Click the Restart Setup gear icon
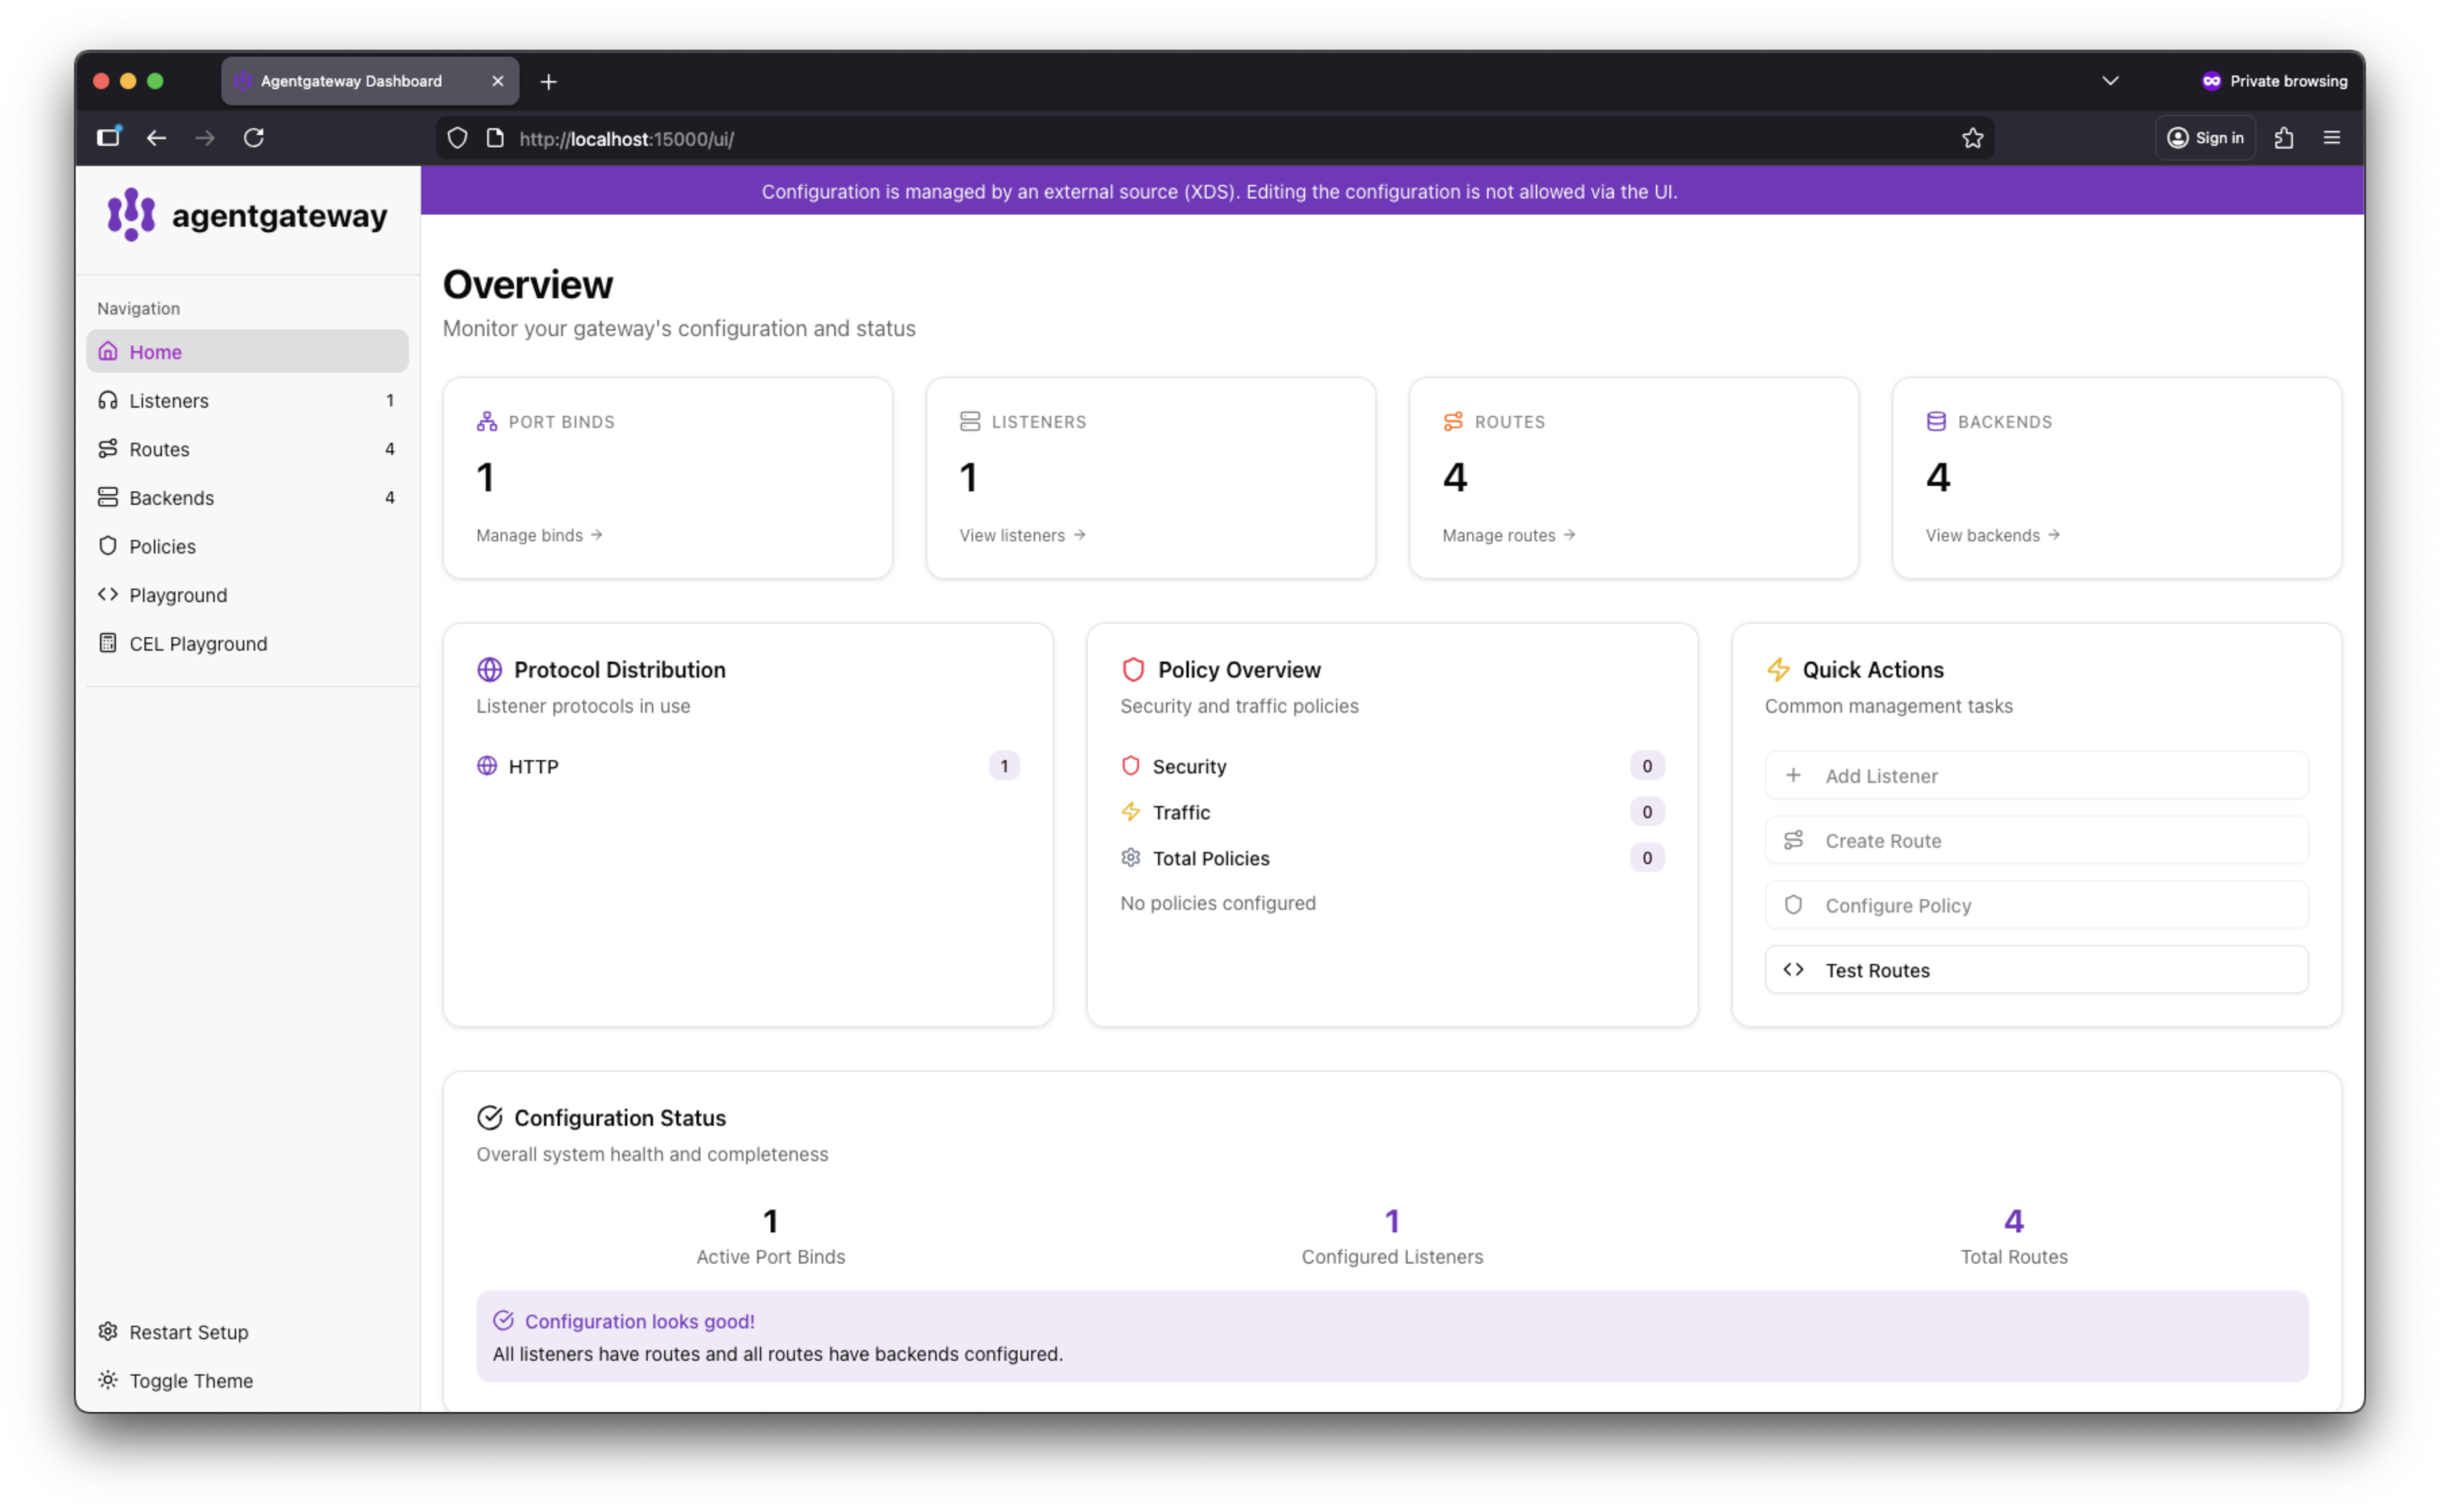Viewport: 2440px width, 1512px height. pos(108,1331)
